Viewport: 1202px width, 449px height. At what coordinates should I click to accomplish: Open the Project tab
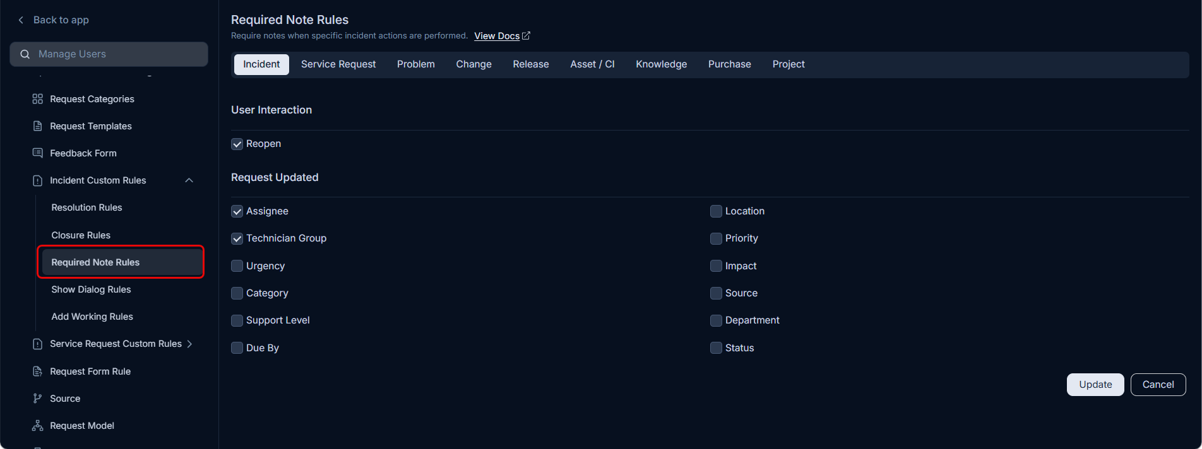click(788, 64)
